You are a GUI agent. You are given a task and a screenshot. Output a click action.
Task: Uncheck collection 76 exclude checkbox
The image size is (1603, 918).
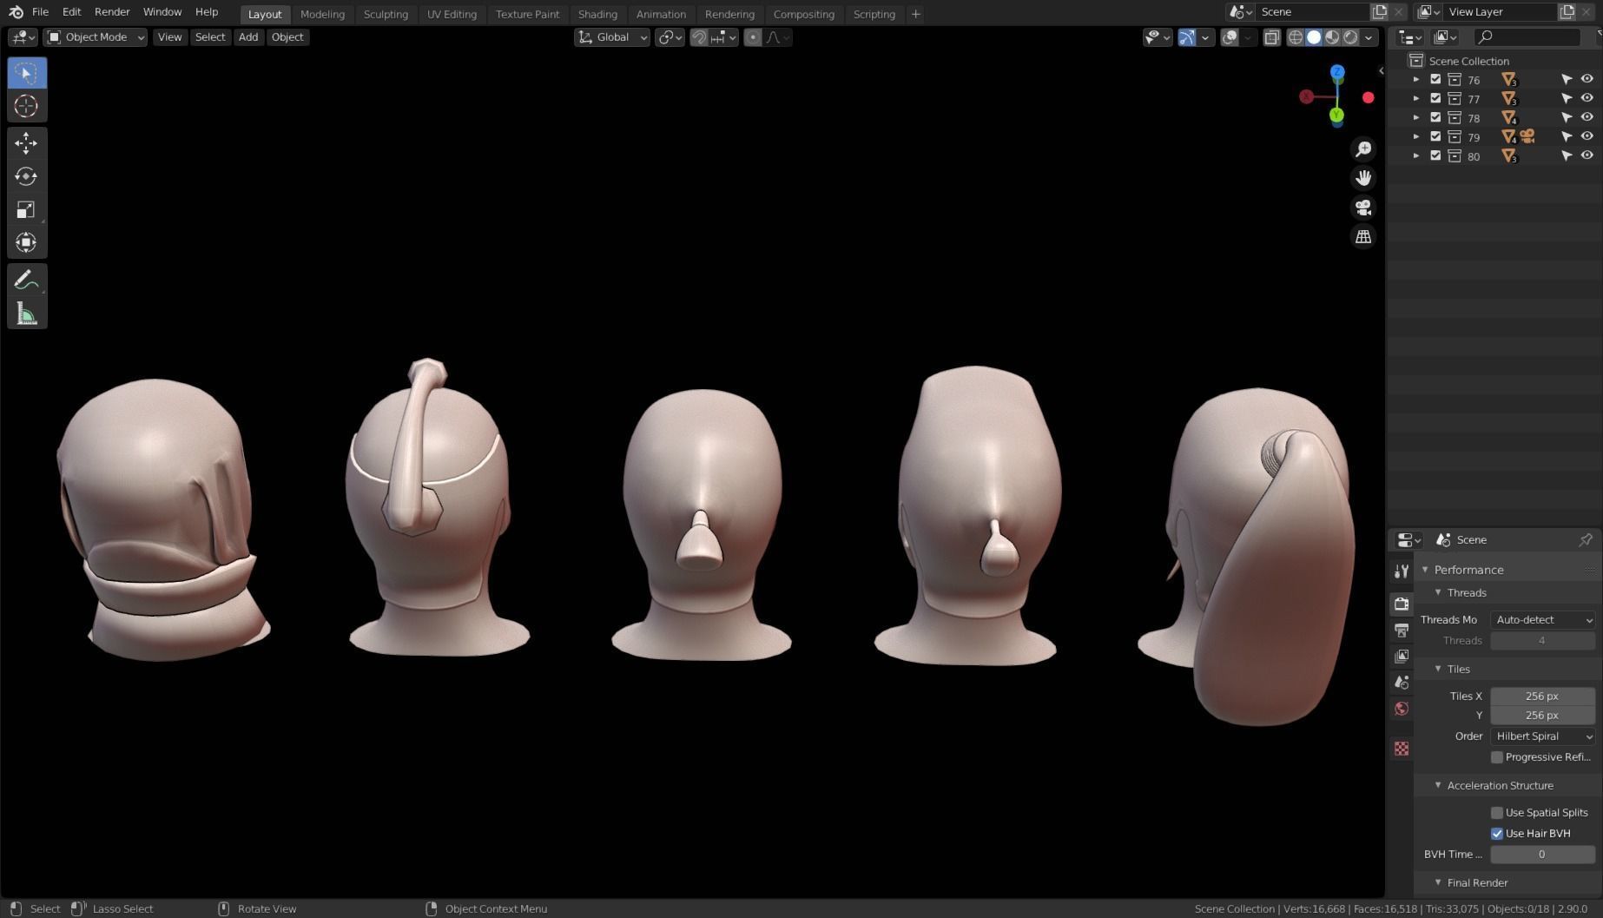click(x=1435, y=79)
